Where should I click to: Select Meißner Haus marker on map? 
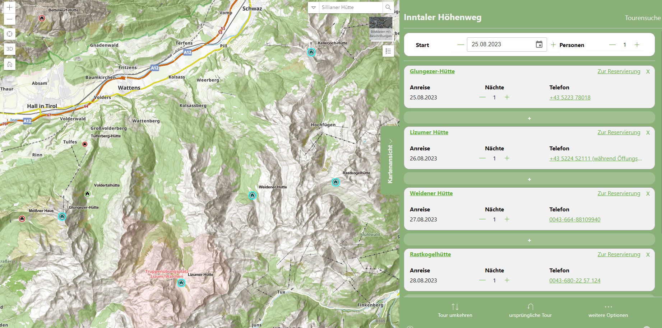(x=22, y=219)
